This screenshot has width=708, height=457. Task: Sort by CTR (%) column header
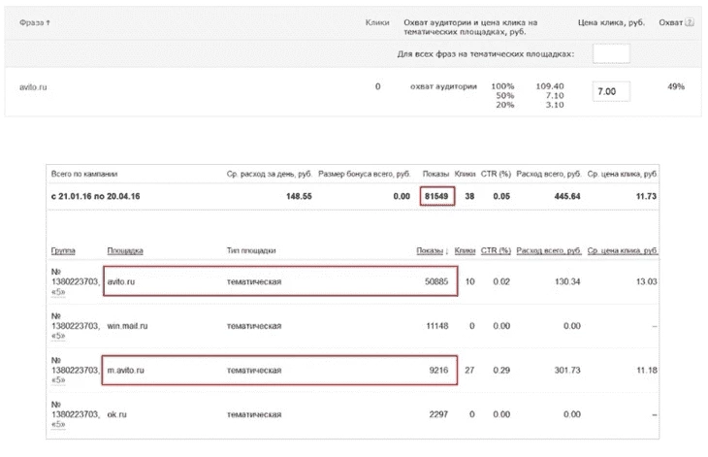(496, 250)
